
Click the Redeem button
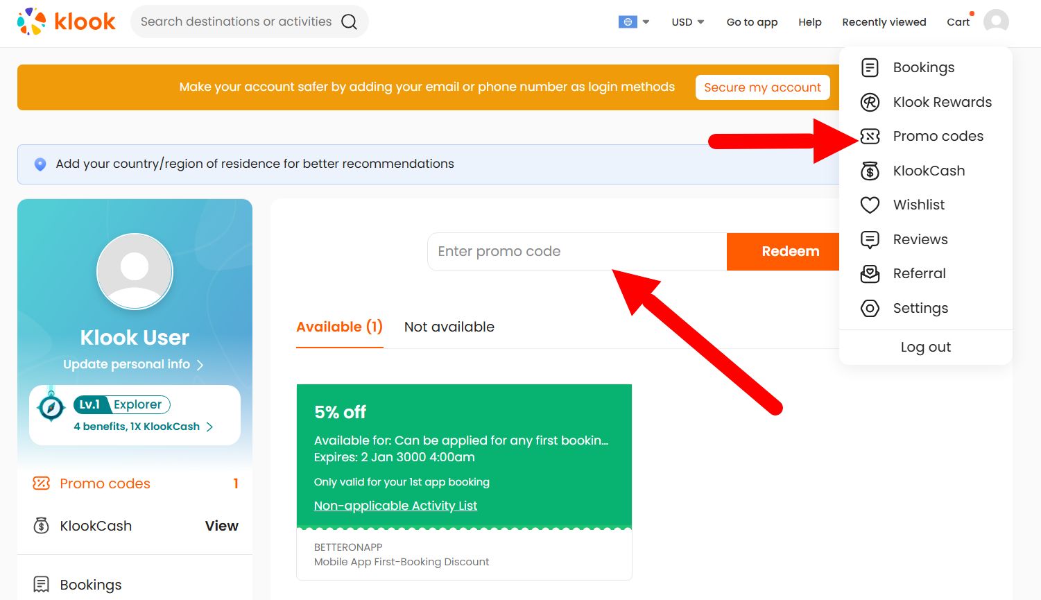[x=790, y=251]
